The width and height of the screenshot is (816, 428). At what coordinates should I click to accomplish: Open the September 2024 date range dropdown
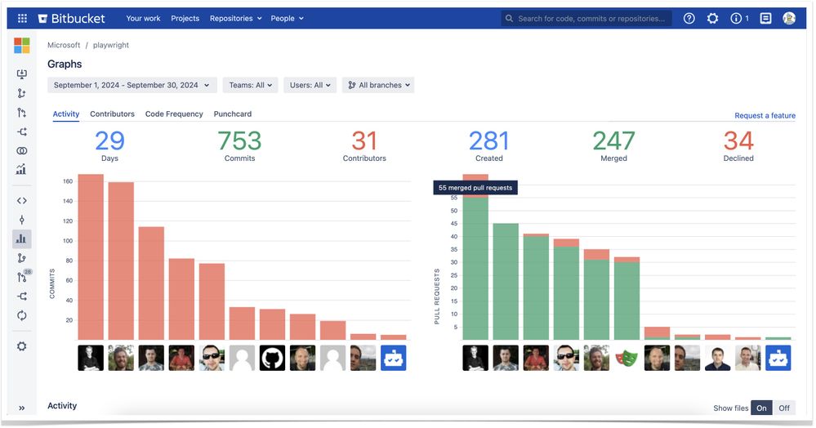point(132,85)
